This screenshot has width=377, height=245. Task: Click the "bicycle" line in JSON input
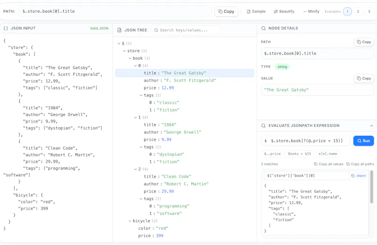tap(28, 195)
